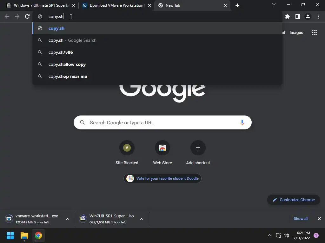325x243 pixels.
Task: Click the browser back arrow
Action: pos(7,16)
